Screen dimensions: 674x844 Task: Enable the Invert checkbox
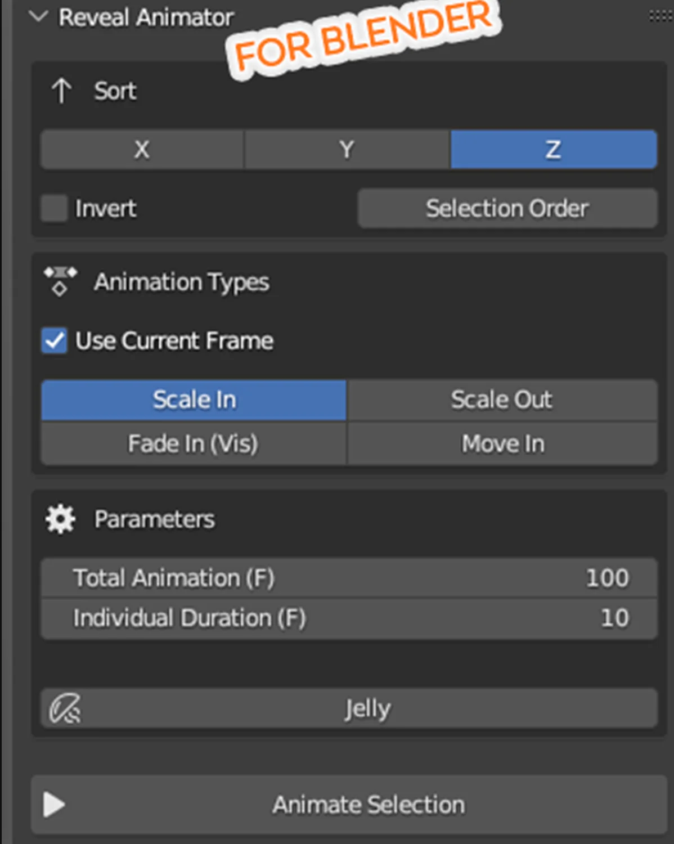click(x=55, y=208)
